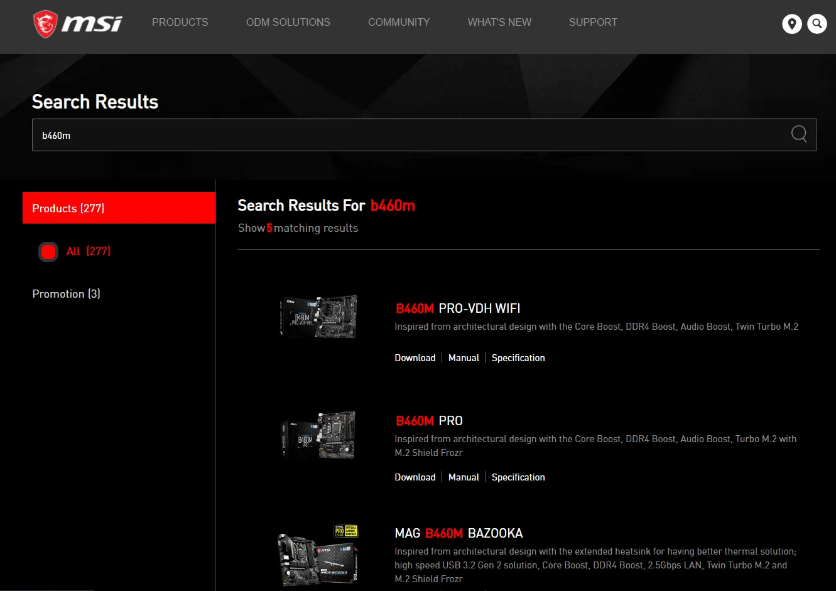The image size is (836, 591).
Task: Click the b460m search input field
Action: 424,134
